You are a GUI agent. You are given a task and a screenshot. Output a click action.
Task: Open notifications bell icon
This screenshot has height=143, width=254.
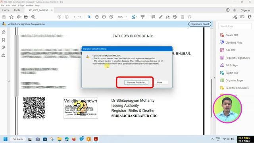(235, 10)
